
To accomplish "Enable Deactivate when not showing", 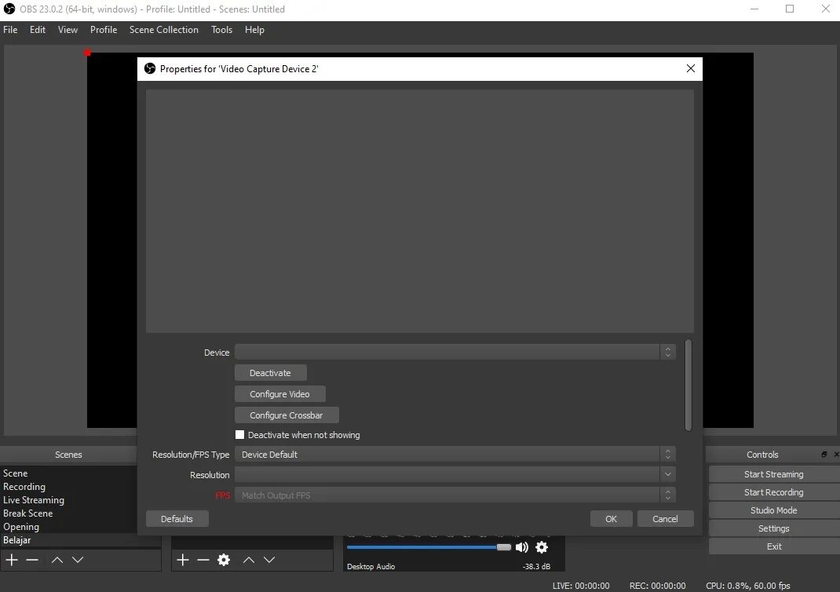I will click(x=239, y=434).
